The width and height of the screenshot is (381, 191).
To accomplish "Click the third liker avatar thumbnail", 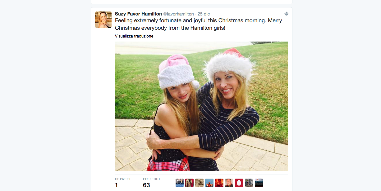I will click(x=199, y=183).
